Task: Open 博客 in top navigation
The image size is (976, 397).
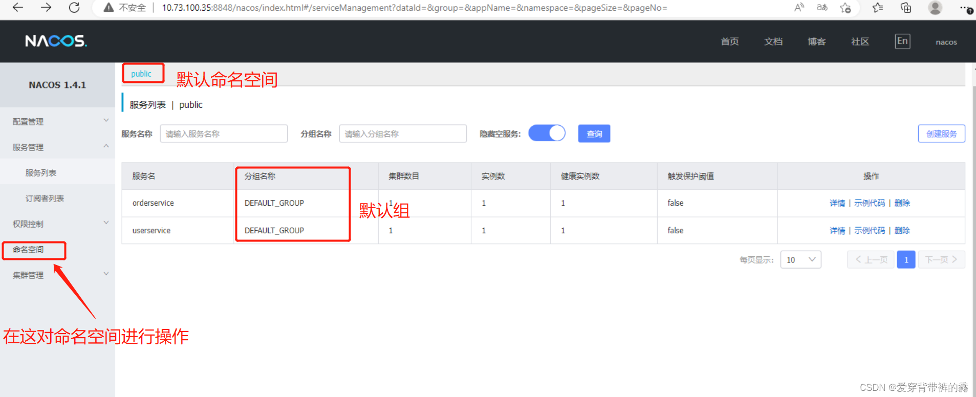Action: (x=817, y=41)
